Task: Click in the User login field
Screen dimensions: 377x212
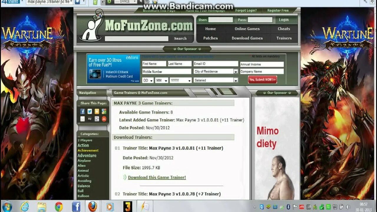Action: [x=221, y=20]
